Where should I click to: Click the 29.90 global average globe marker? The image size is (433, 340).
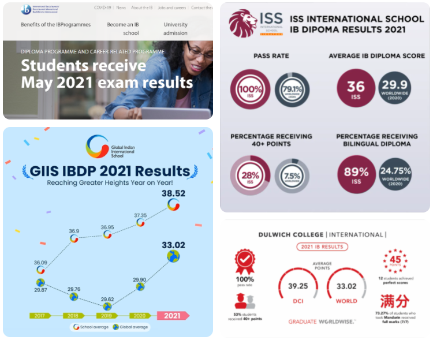coord(140,287)
